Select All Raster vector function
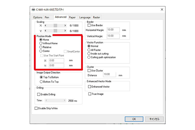 (89, 50)
